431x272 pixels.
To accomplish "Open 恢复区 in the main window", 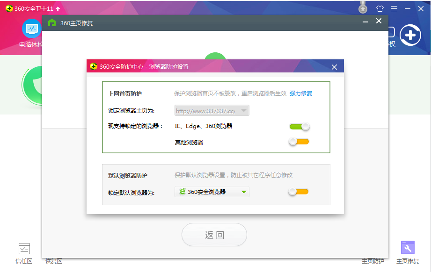I will 54,261.
